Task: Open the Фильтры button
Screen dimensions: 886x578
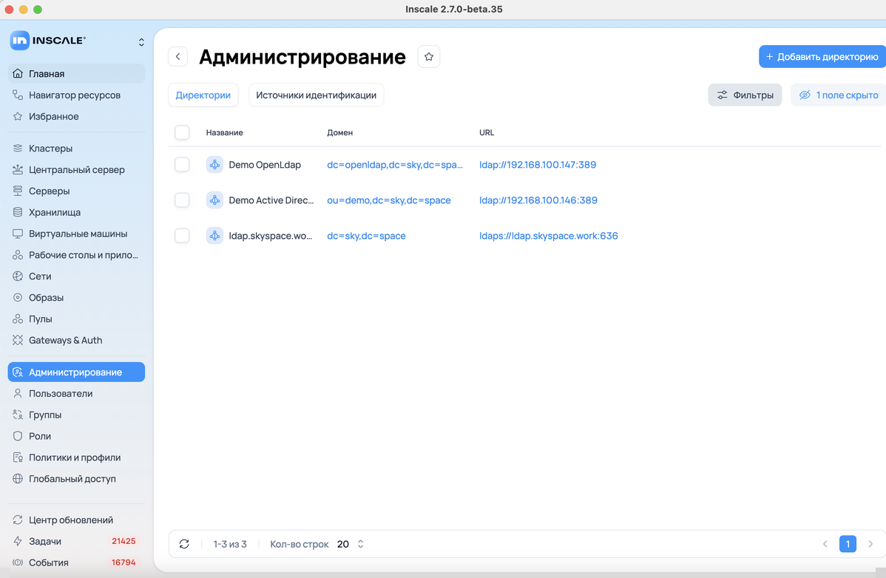Action: point(745,95)
